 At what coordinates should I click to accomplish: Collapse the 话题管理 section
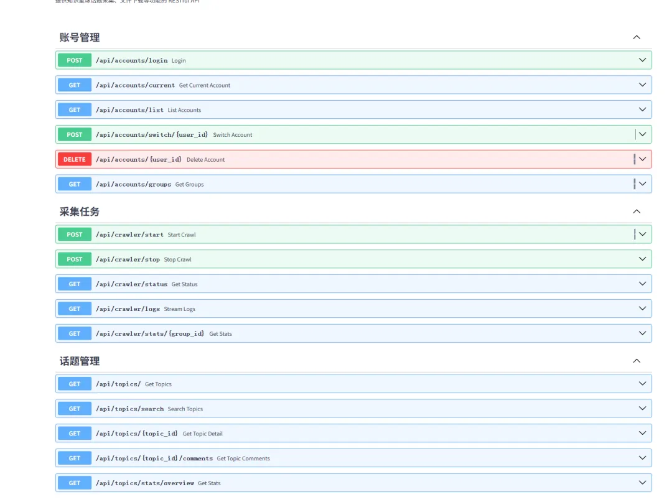click(637, 361)
